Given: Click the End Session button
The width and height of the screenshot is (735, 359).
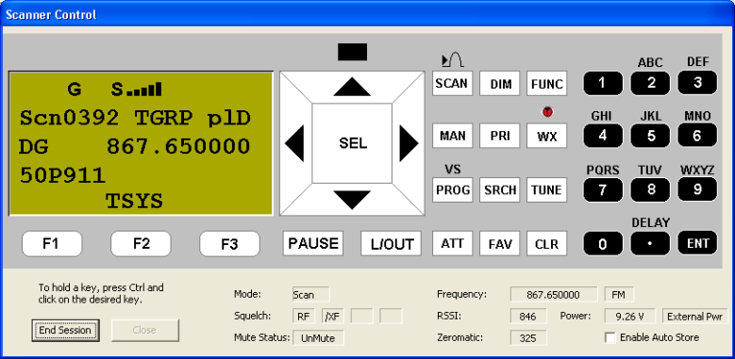Looking at the screenshot, I should [65, 331].
